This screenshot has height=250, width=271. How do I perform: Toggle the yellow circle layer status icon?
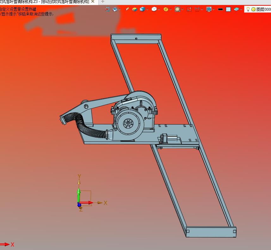coord(253,9)
